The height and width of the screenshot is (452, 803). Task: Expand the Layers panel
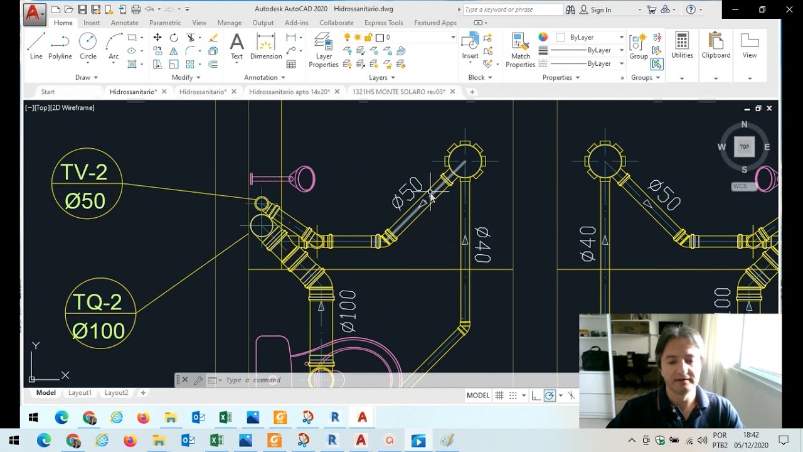(x=382, y=77)
